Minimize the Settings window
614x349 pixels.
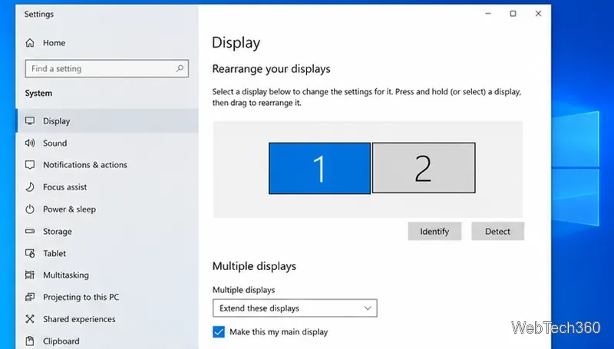pyautogui.click(x=488, y=14)
